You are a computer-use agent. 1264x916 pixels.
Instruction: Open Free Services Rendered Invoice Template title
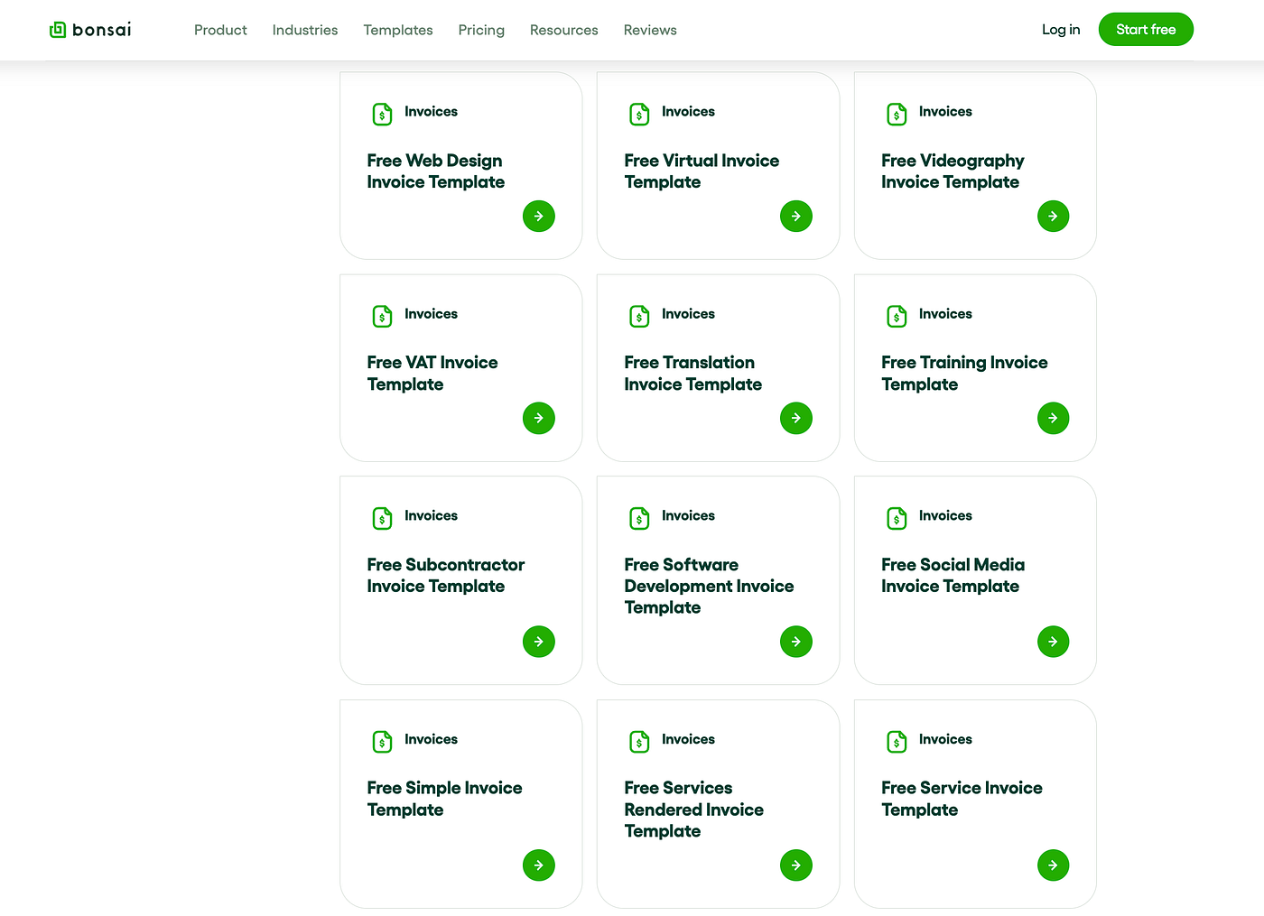pyautogui.click(x=693, y=810)
